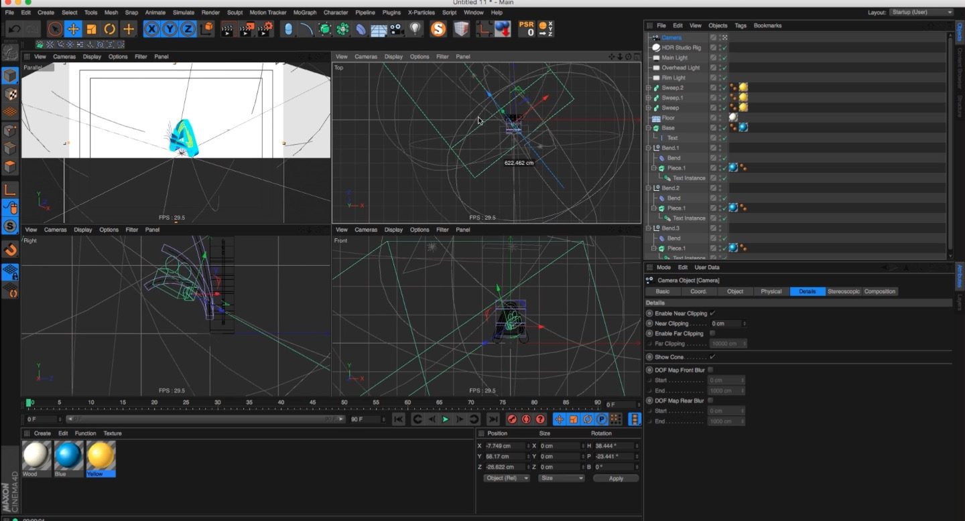The width and height of the screenshot is (965, 521).
Task: Open the Simulate menu
Action: [184, 12]
